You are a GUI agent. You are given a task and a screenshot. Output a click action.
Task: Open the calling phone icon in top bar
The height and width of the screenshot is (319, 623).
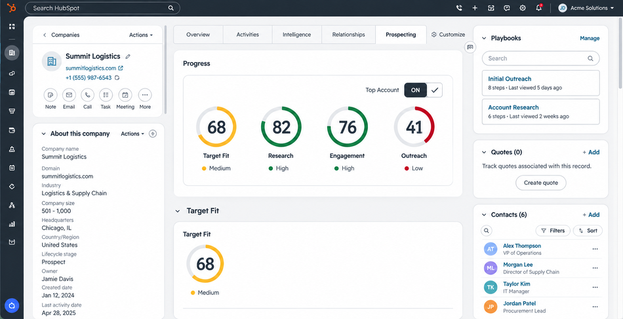[x=459, y=8]
